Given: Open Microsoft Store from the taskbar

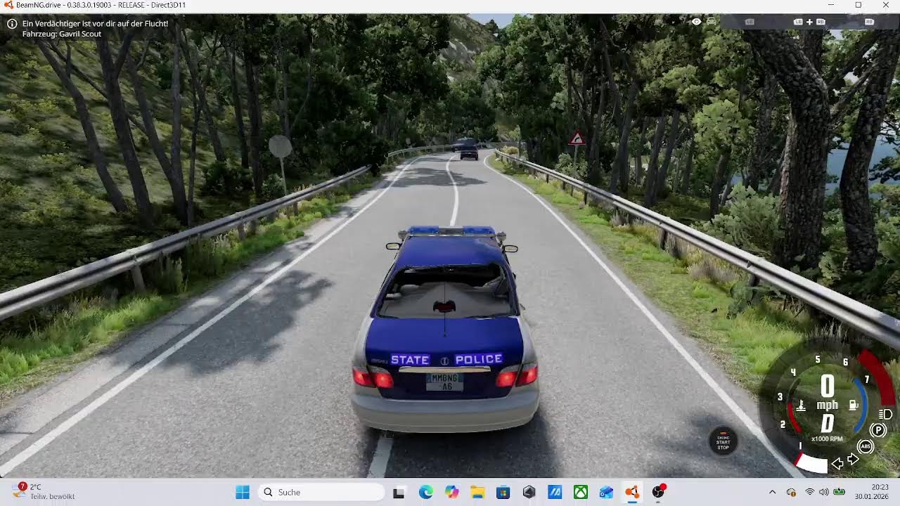Looking at the screenshot, I should coord(503,492).
